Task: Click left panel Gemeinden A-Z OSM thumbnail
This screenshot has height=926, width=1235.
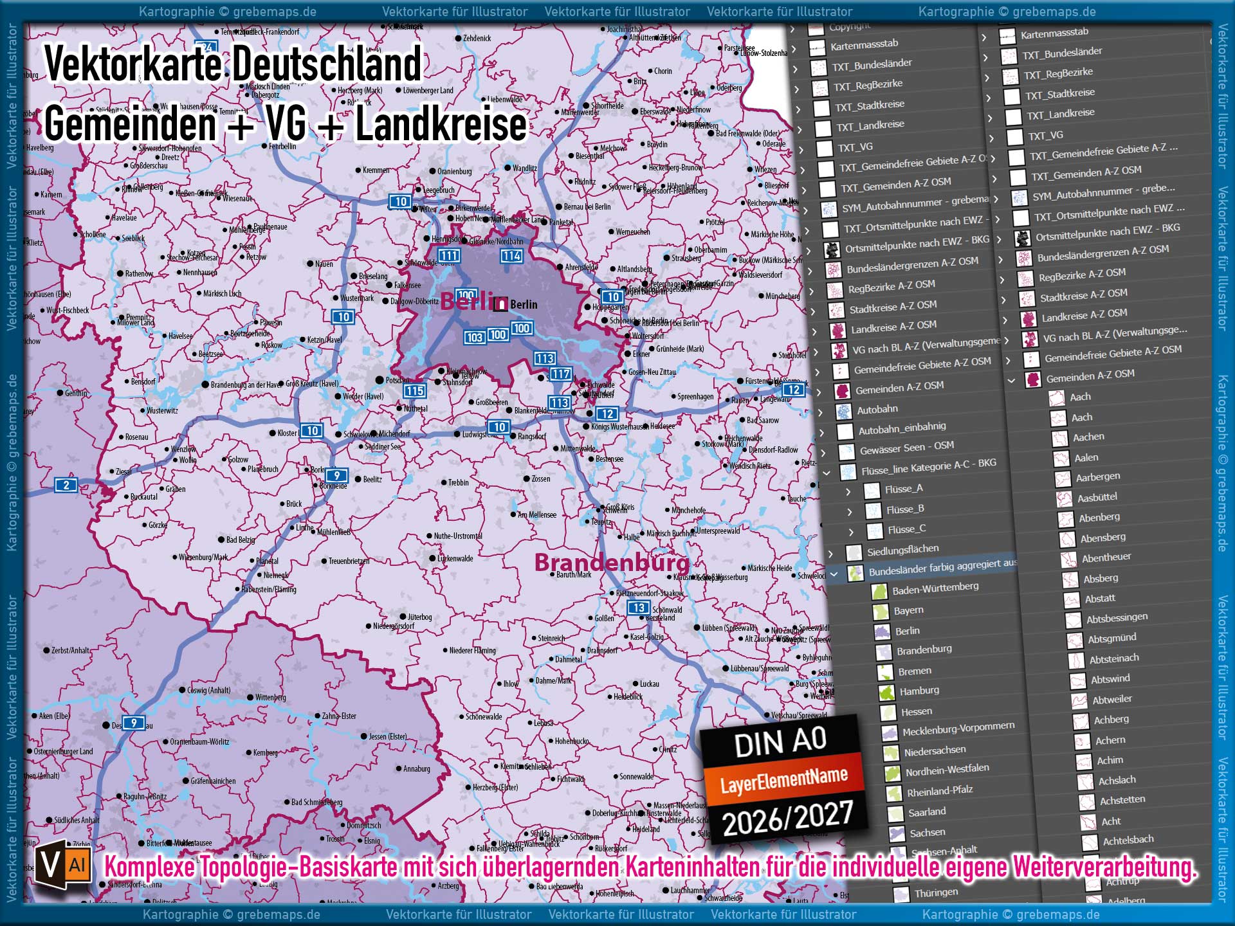Action: [x=841, y=391]
